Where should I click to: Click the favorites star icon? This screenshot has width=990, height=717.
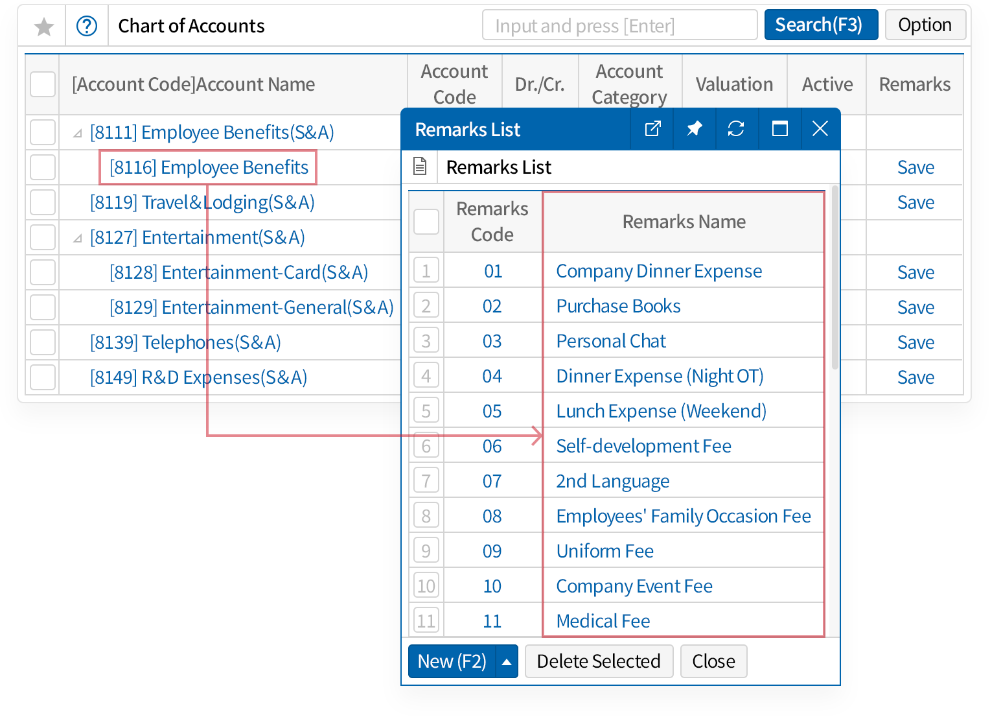[x=43, y=27]
